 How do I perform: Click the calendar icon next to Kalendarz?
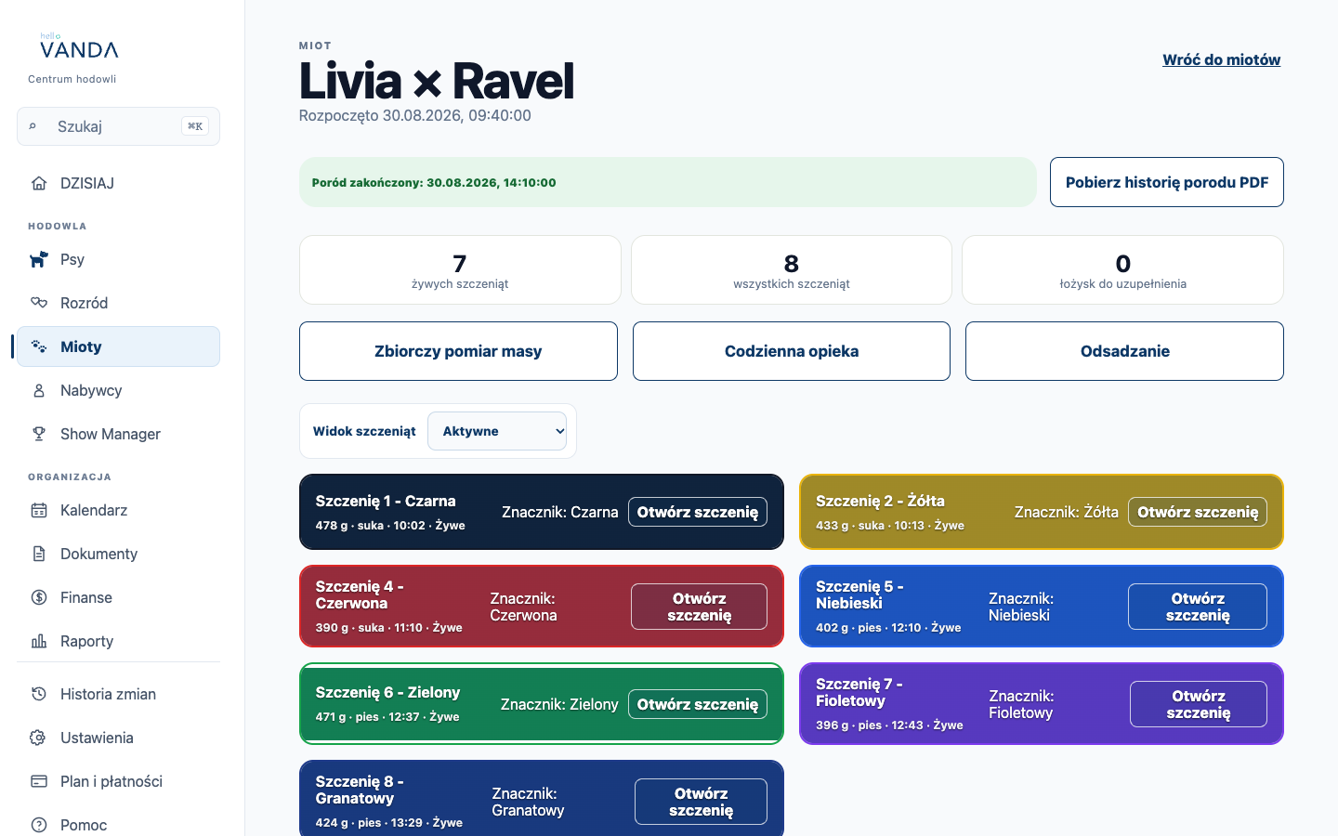click(x=39, y=510)
